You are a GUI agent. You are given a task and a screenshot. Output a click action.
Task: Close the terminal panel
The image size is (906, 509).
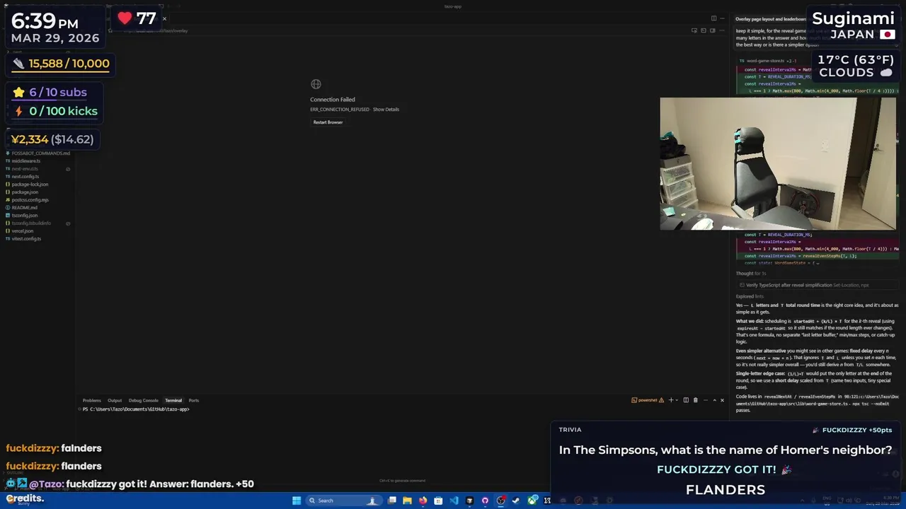point(722,400)
